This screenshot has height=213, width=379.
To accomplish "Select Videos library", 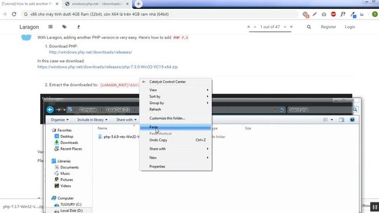I will pos(66,186).
